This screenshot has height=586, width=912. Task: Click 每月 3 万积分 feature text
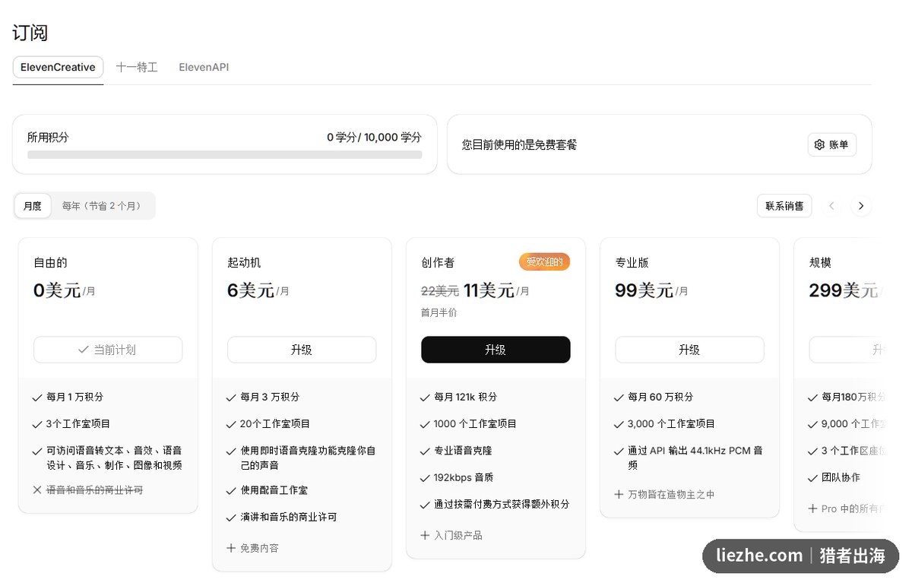pos(270,397)
